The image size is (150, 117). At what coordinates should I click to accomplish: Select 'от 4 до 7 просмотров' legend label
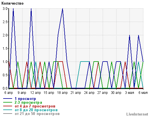click(35, 106)
